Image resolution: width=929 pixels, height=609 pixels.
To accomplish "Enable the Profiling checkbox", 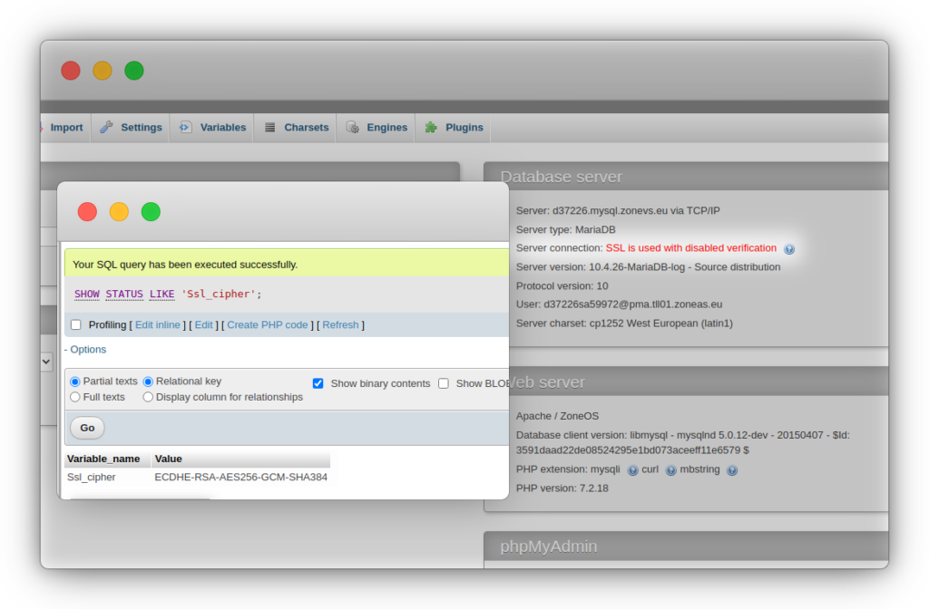I will click(76, 325).
